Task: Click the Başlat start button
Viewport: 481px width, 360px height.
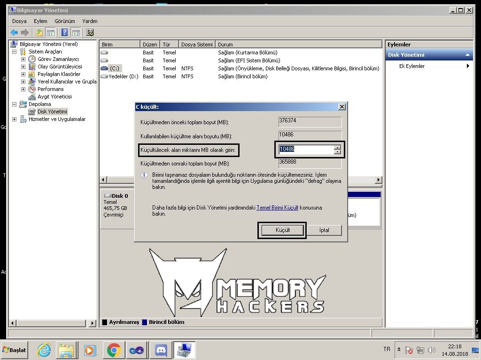Action: click(x=15, y=350)
